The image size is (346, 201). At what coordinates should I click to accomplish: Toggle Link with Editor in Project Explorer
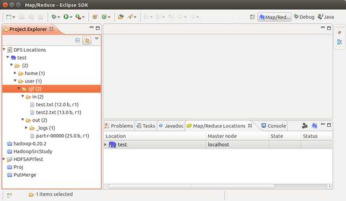pos(87,40)
